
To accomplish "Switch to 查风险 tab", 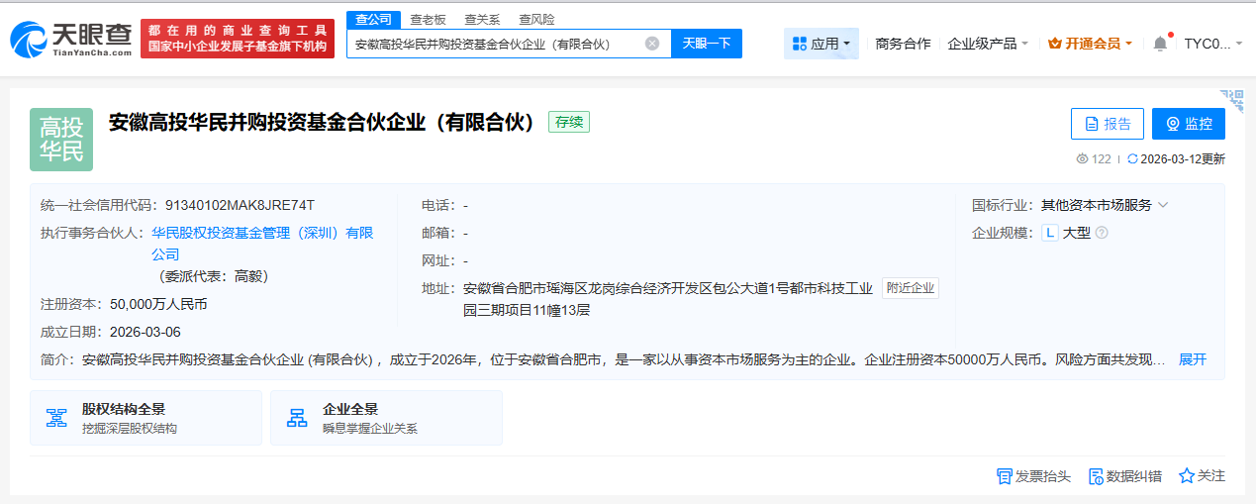I will [x=536, y=19].
